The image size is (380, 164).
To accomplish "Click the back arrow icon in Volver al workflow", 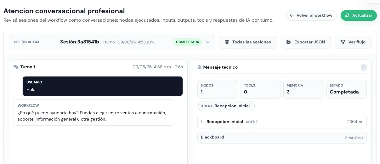I will tap(292, 15).
